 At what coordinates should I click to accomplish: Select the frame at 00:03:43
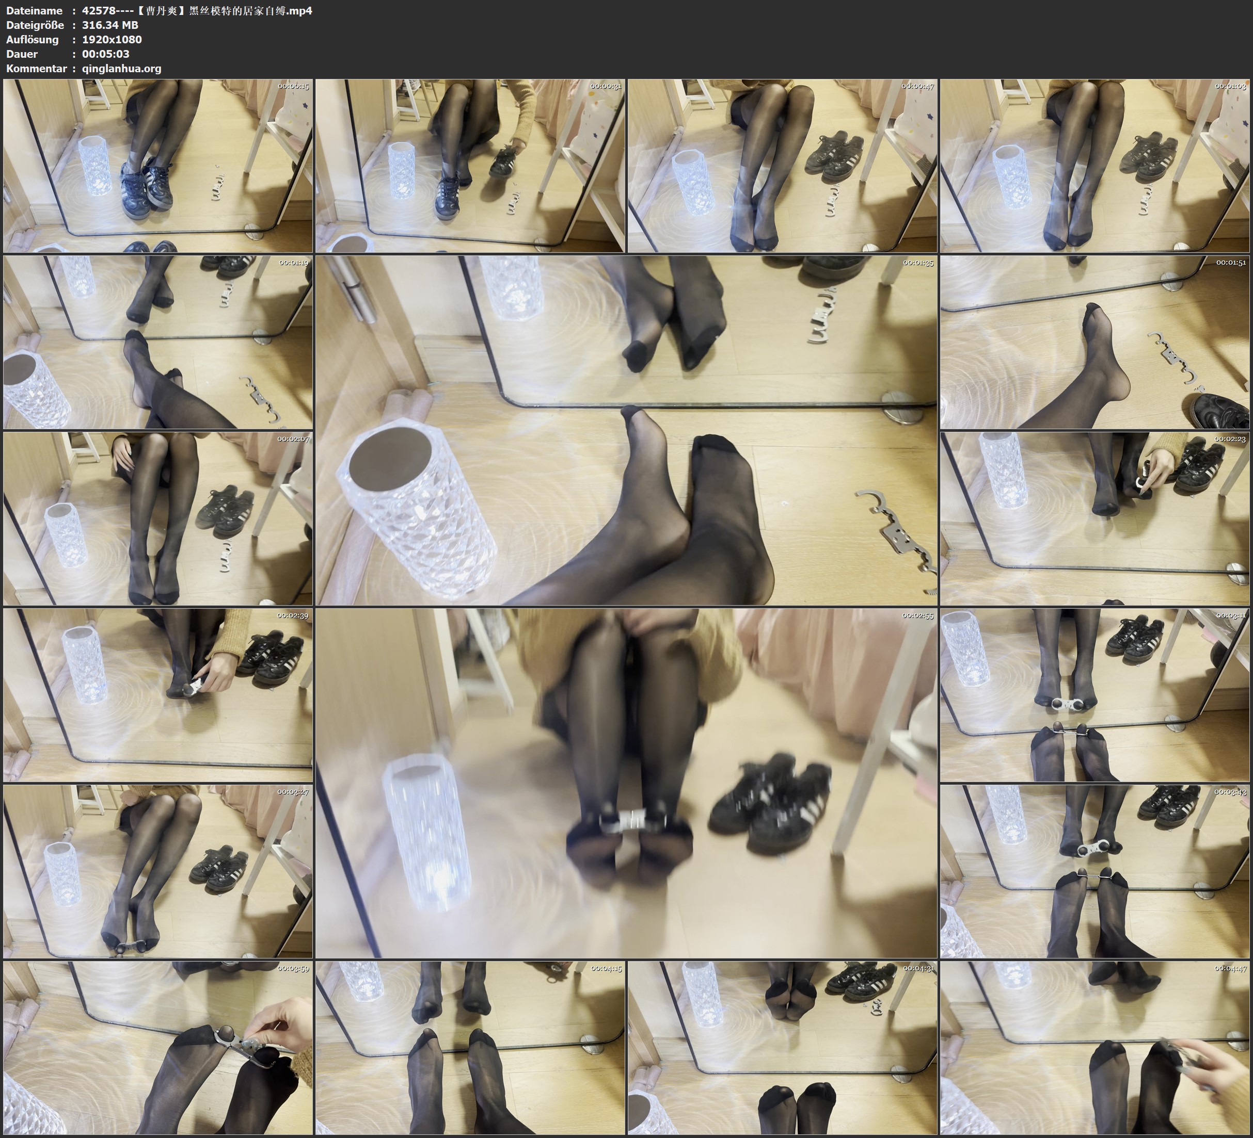tap(1095, 871)
